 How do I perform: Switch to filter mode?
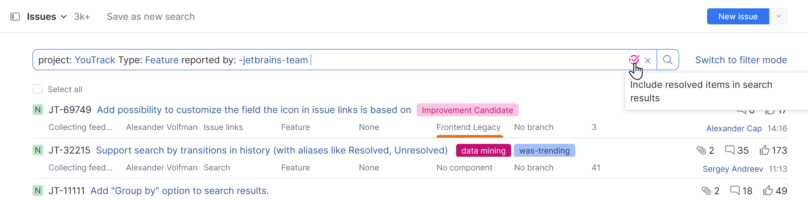coord(741,60)
